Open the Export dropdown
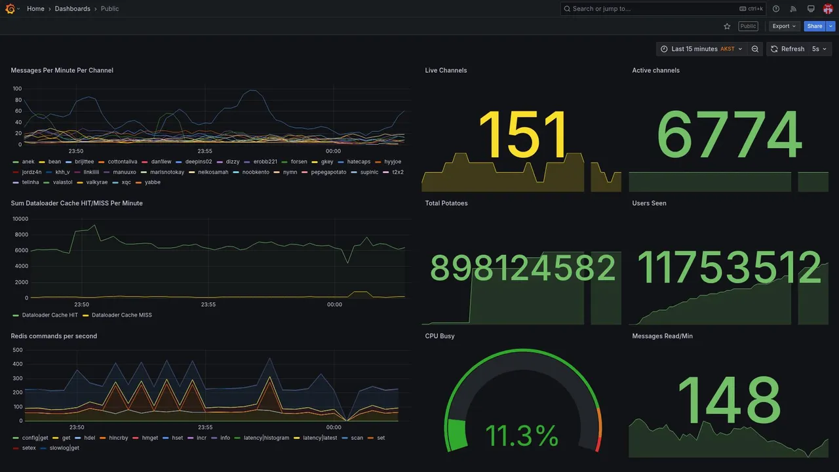Image resolution: width=839 pixels, height=472 pixels. (x=784, y=26)
